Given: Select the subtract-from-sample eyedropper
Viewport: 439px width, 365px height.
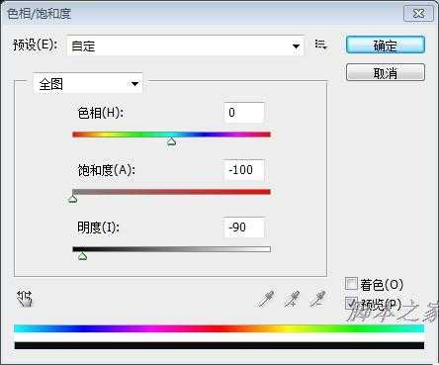Looking at the screenshot, I should tap(318, 299).
